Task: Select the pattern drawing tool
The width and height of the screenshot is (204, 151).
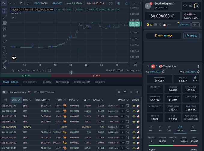Action: coord(5,29)
